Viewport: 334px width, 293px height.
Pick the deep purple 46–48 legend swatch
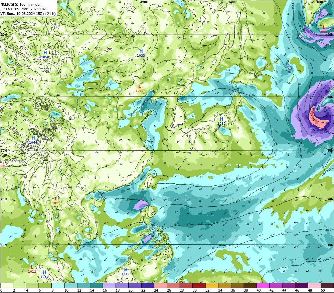pos(302,285)
